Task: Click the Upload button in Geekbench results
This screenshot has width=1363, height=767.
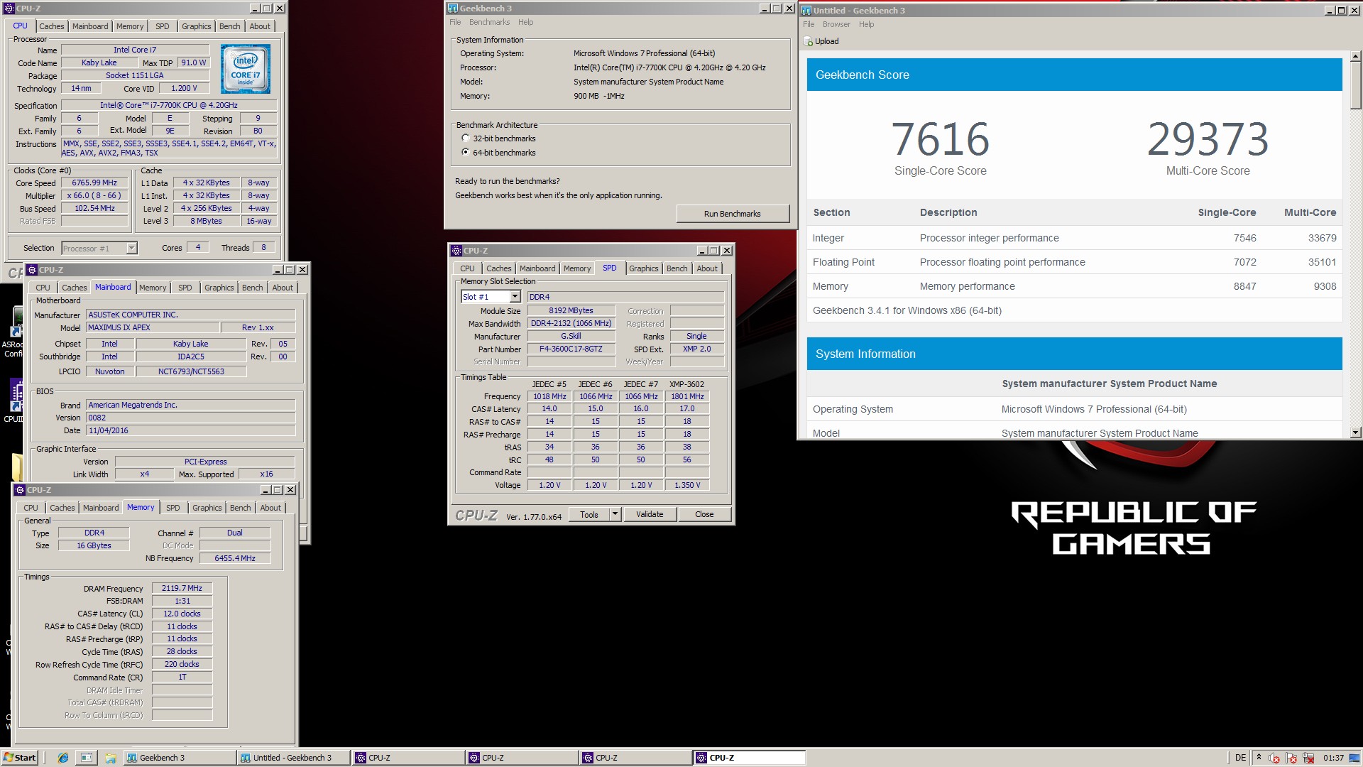Action: [x=821, y=41]
